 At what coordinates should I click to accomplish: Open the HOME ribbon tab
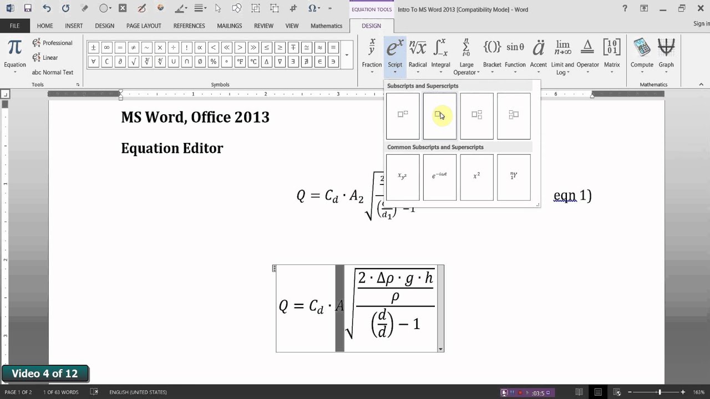click(x=45, y=25)
